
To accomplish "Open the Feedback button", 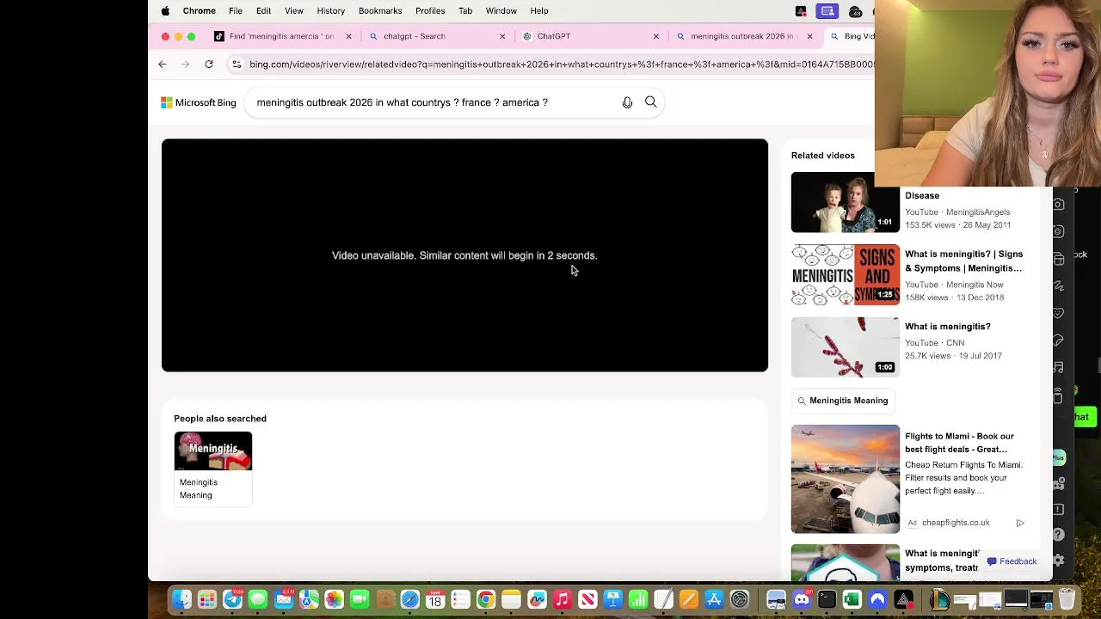I will click(1012, 561).
